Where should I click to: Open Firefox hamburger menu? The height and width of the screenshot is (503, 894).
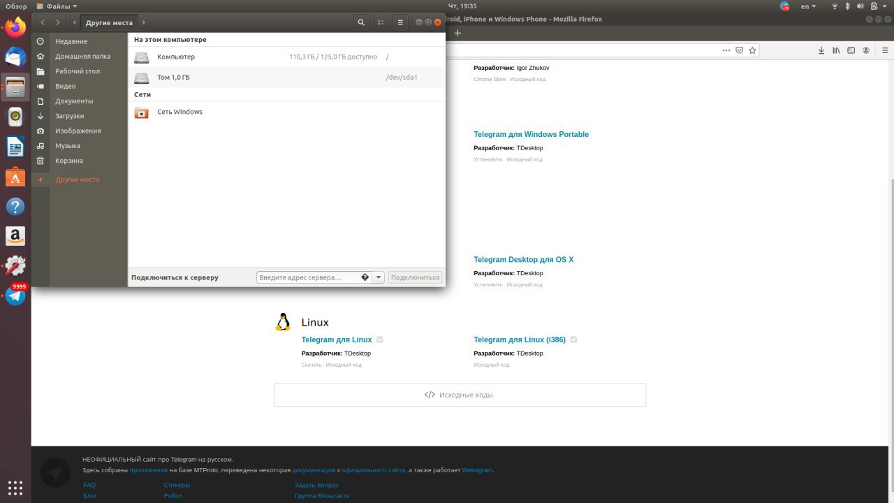coord(884,50)
